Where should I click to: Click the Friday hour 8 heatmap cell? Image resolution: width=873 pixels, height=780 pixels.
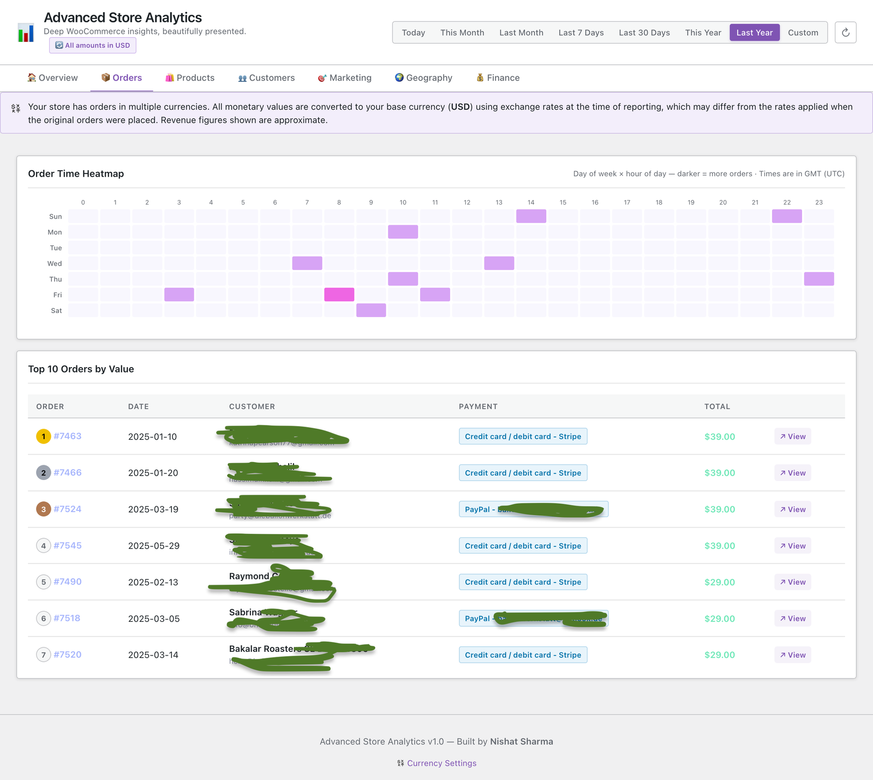[339, 295]
